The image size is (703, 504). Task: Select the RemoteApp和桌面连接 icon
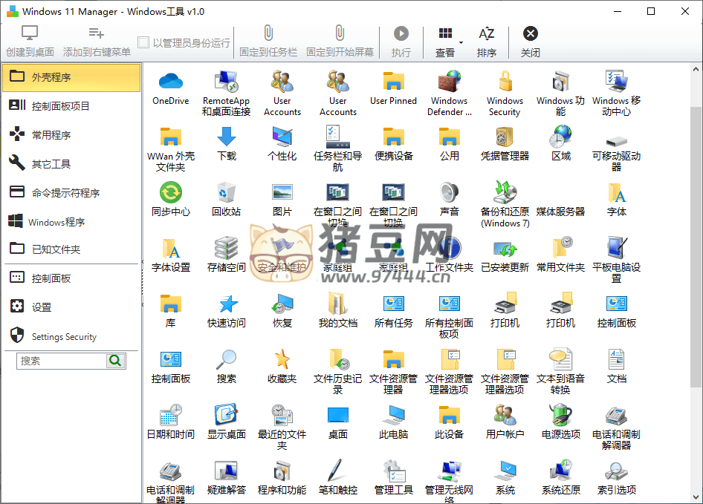226,82
